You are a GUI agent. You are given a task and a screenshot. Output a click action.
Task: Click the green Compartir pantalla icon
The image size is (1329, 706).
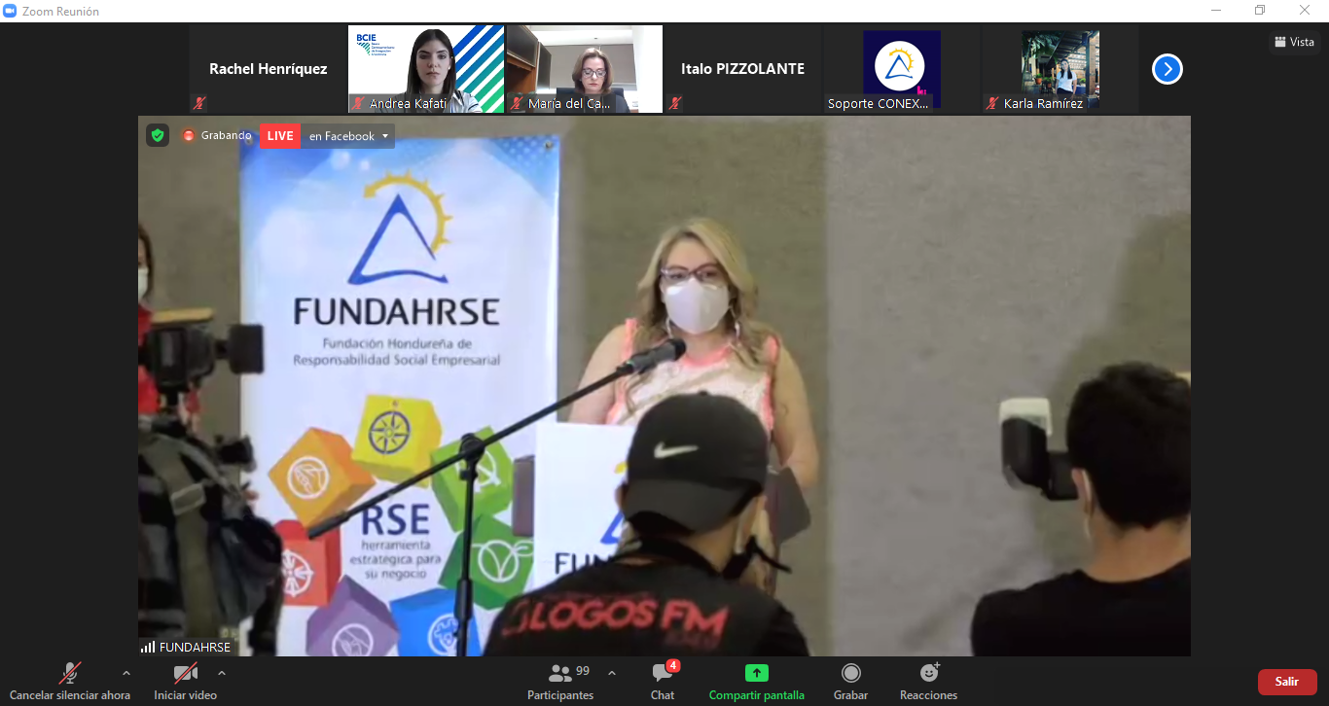[x=756, y=673]
